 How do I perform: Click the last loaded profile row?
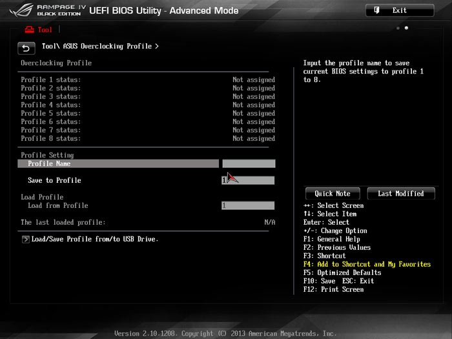click(147, 223)
